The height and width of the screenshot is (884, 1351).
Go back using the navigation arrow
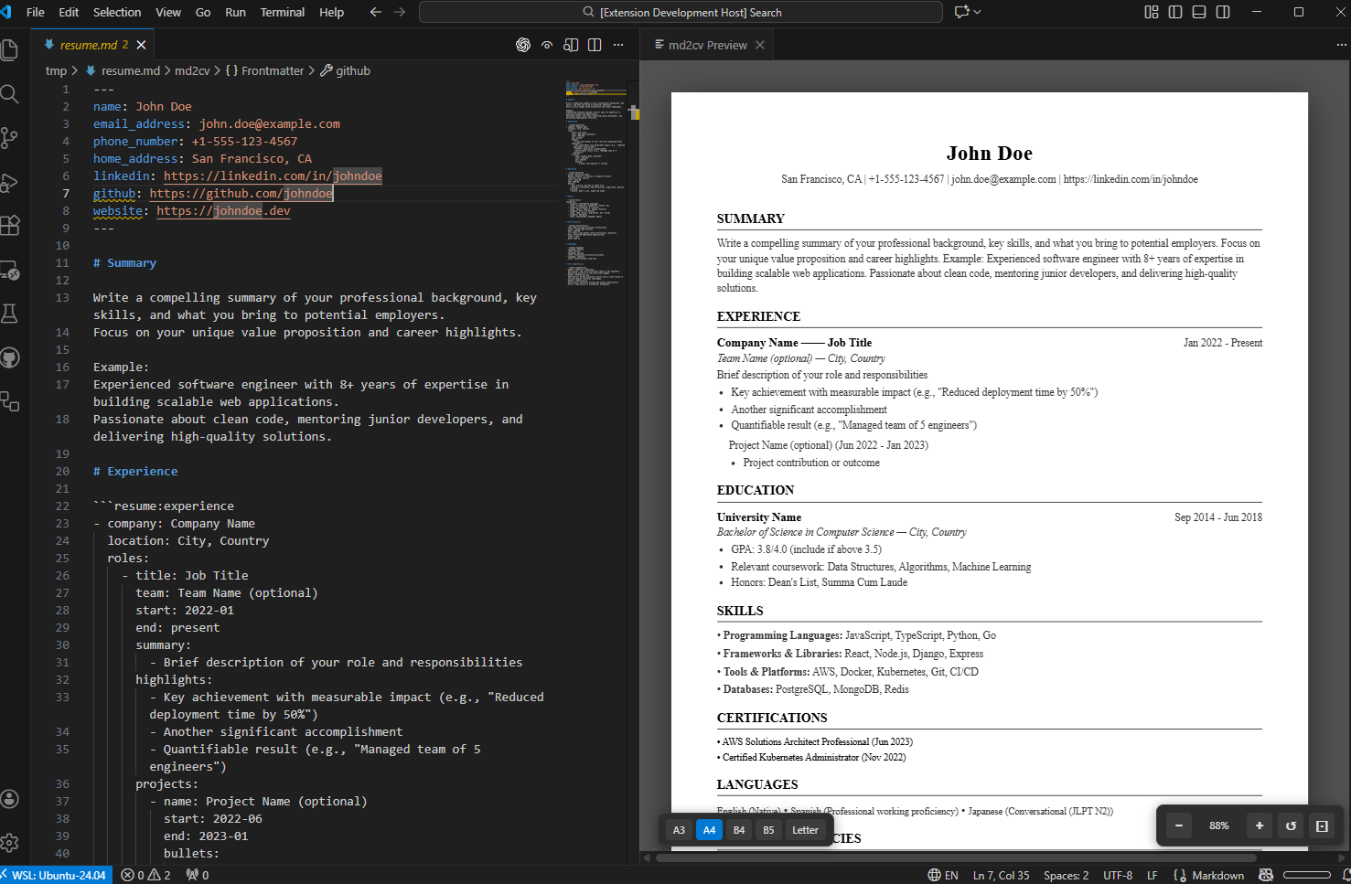click(376, 12)
